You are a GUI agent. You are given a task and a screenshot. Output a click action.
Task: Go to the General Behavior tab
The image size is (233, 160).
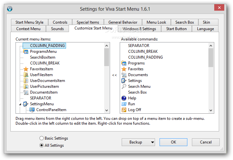tap(123, 22)
